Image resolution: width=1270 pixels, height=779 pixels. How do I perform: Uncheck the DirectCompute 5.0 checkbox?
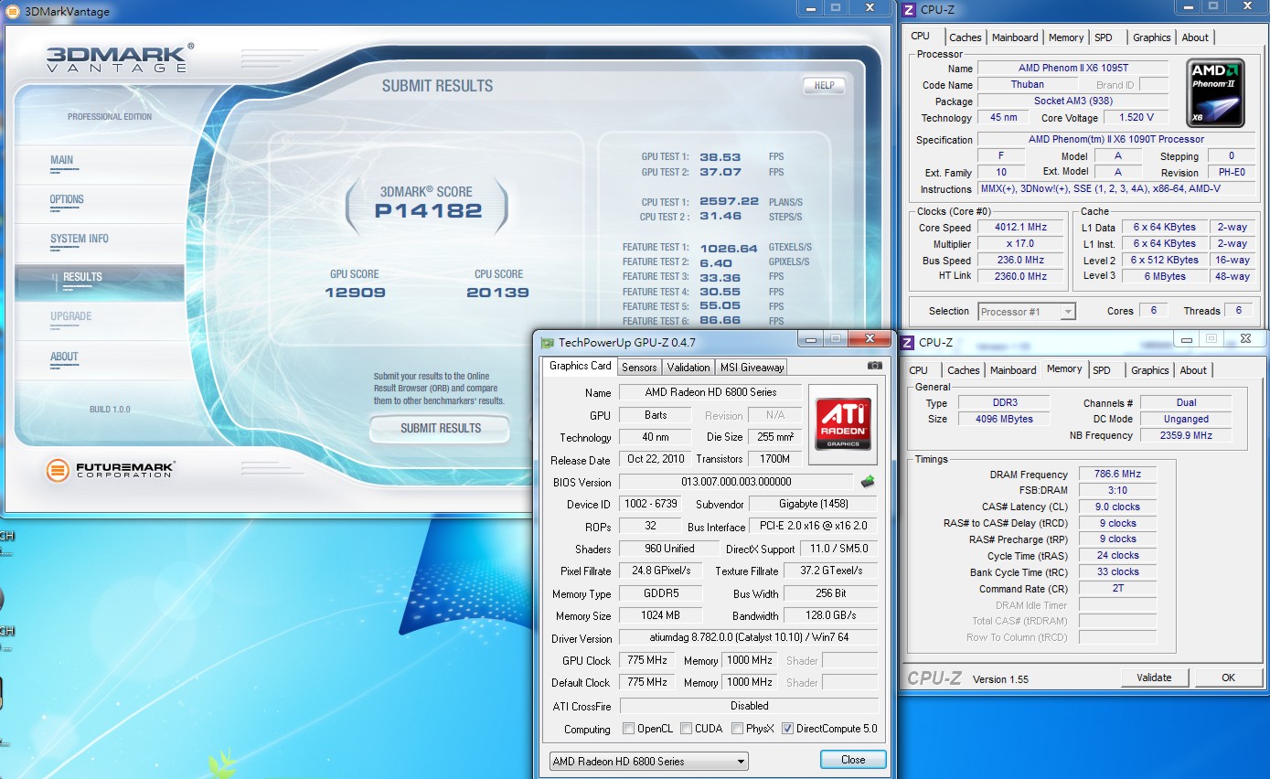pyautogui.click(x=787, y=729)
